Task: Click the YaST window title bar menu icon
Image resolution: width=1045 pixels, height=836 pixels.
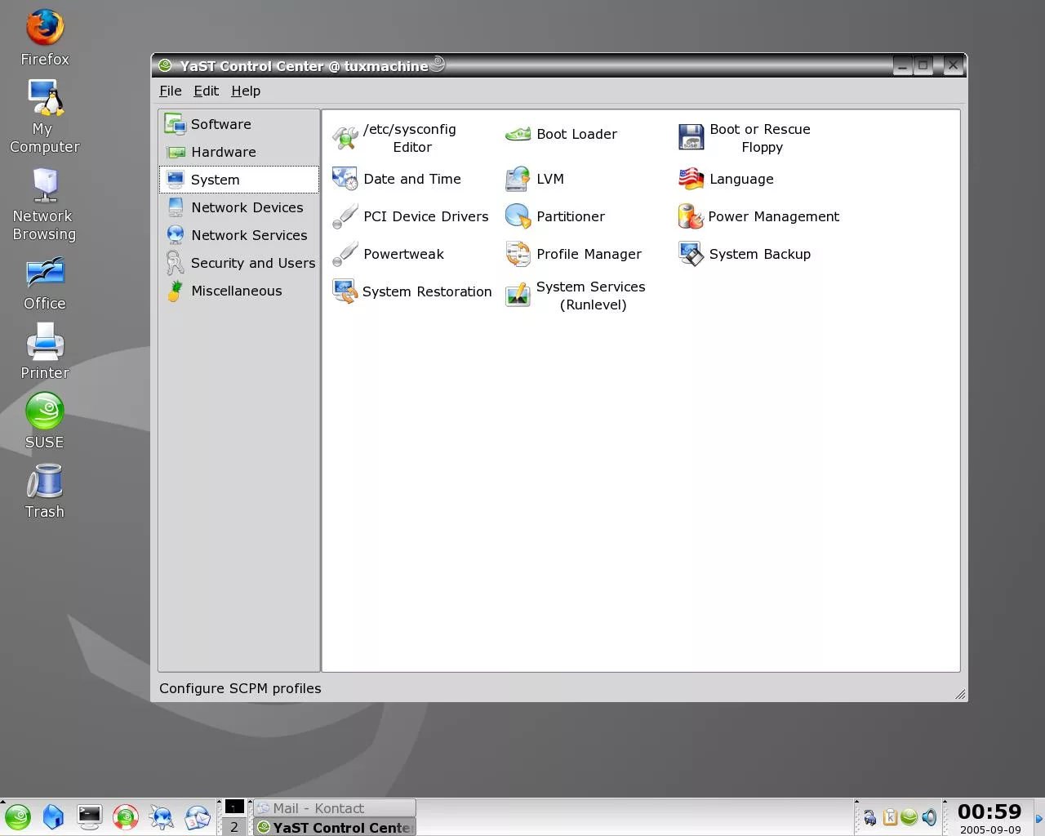Action: [x=165, y=65]
